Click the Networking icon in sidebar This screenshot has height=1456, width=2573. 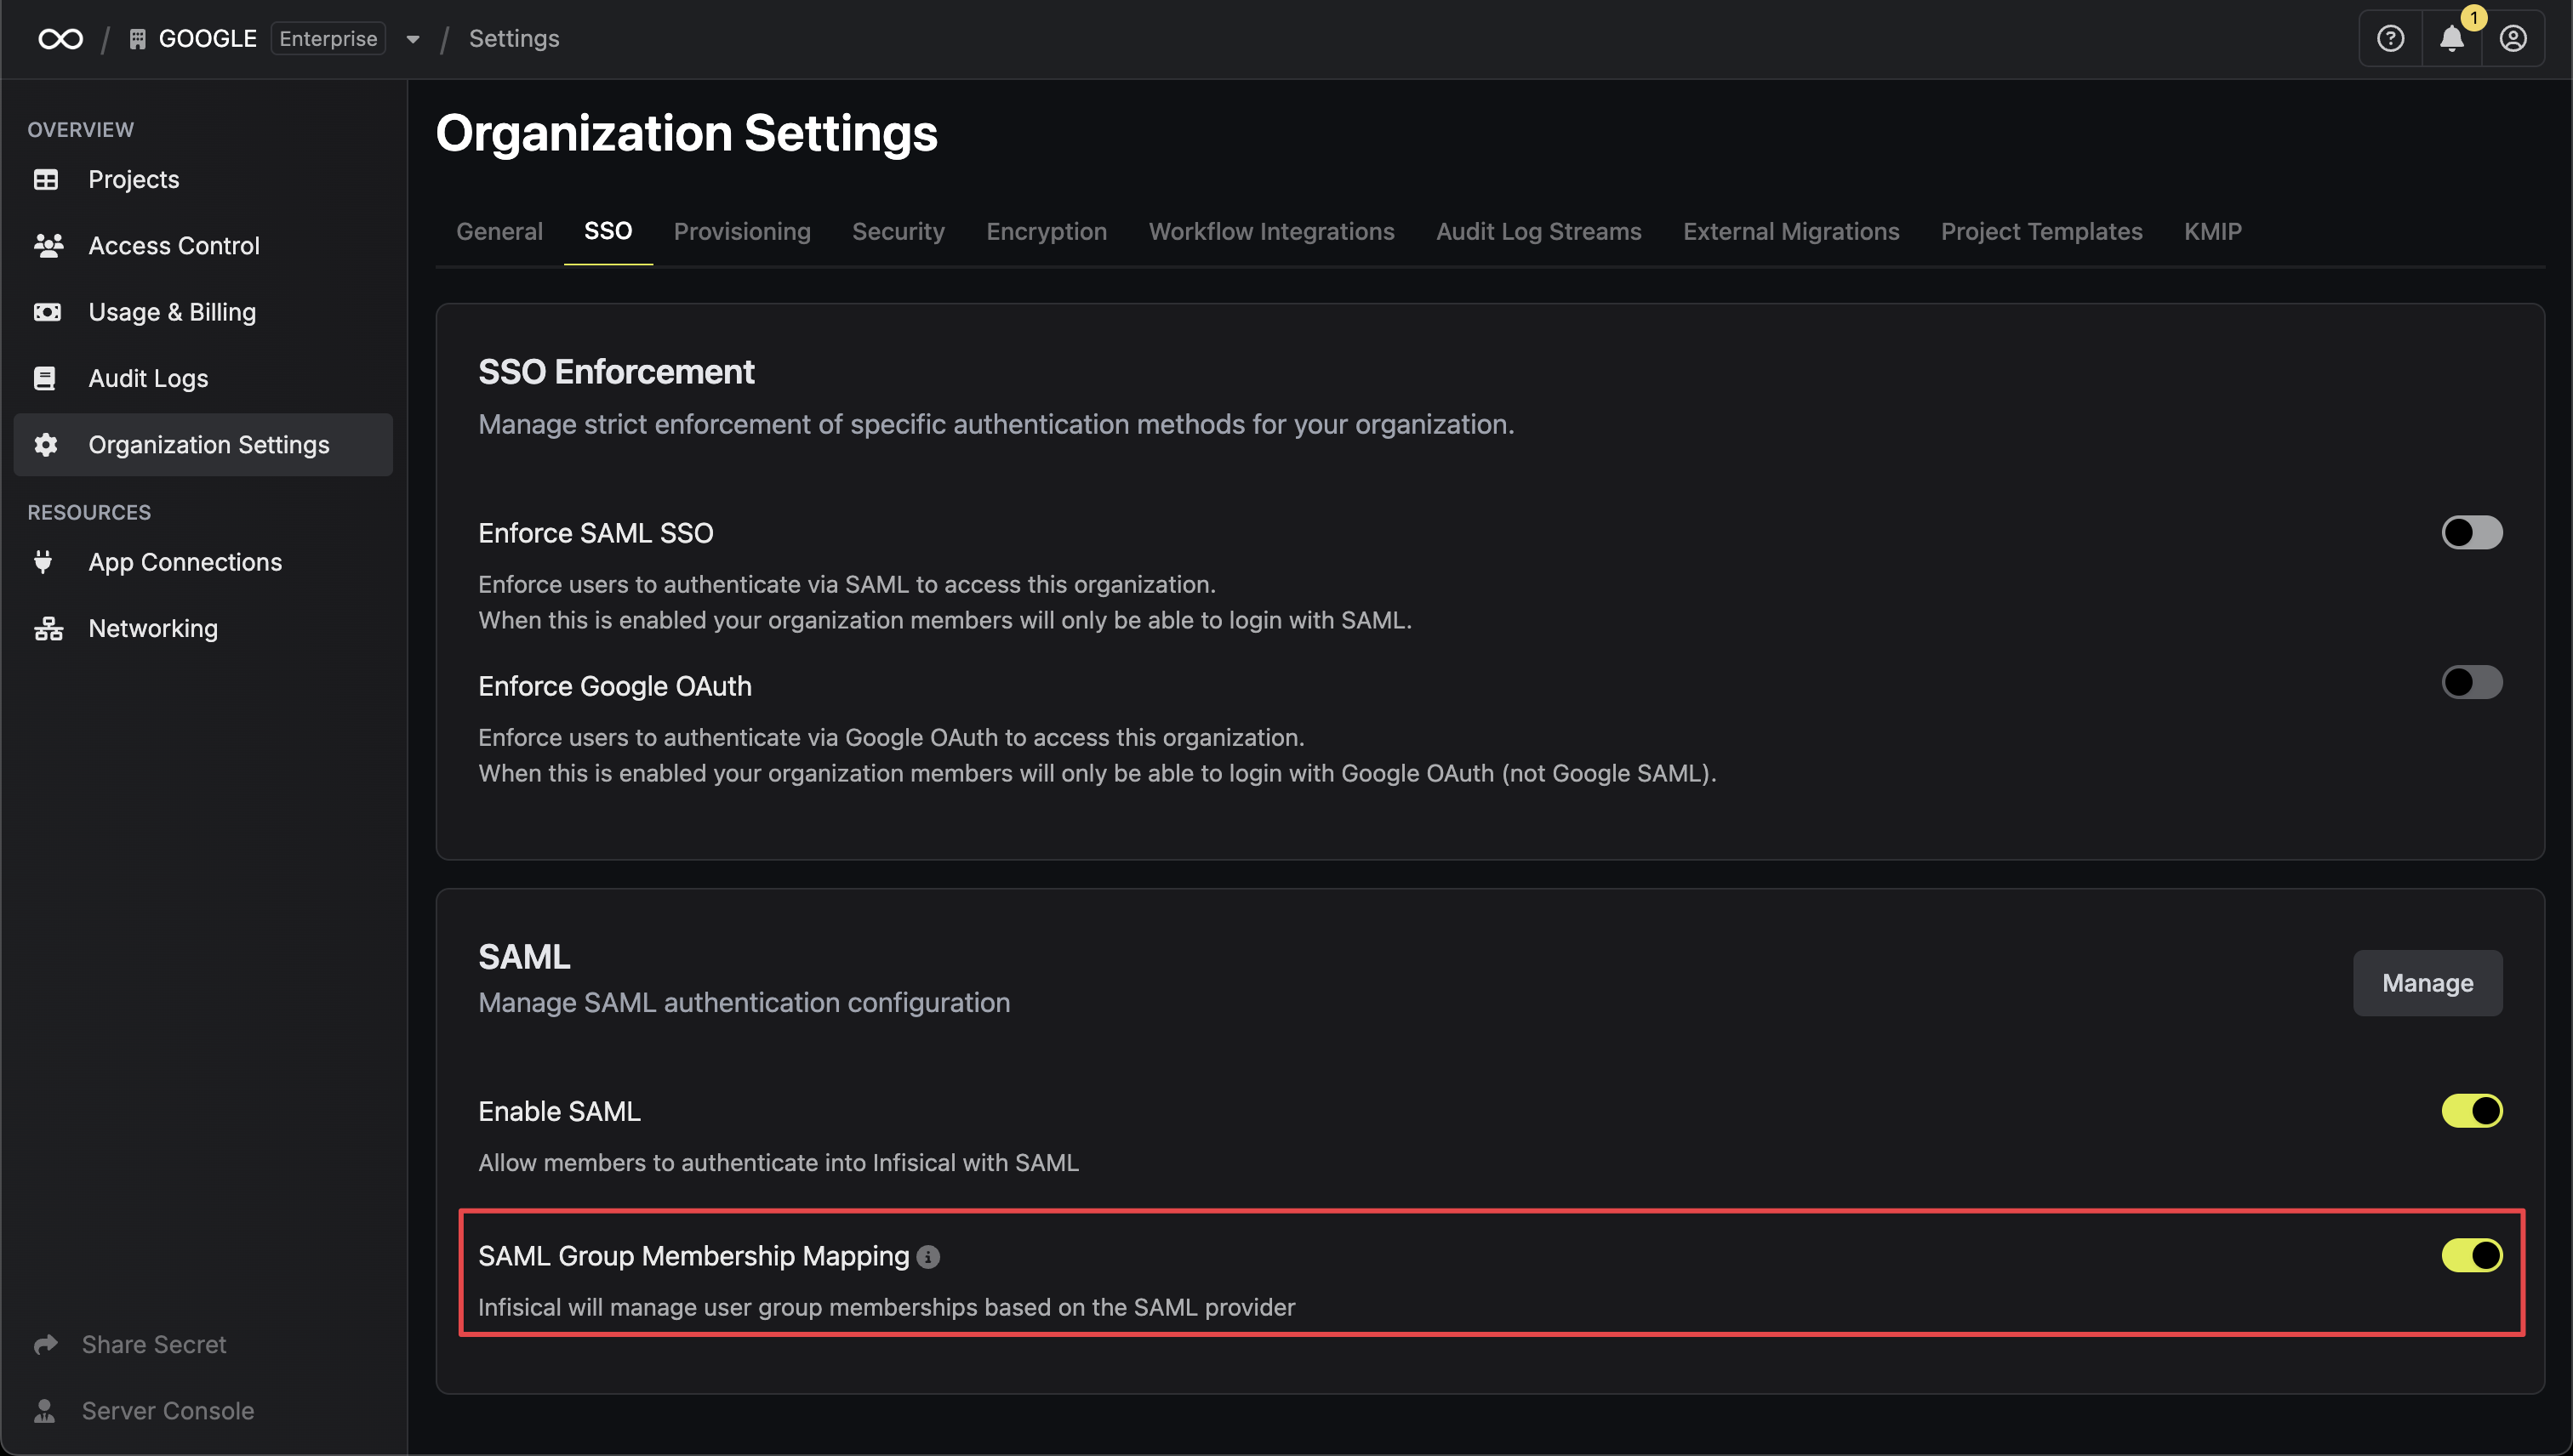[x=47, y=629]
